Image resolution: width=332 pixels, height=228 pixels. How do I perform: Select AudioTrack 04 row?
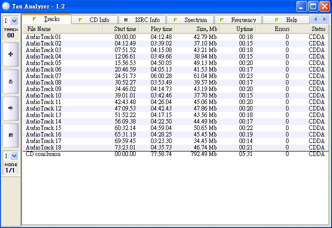click(175, 56)
